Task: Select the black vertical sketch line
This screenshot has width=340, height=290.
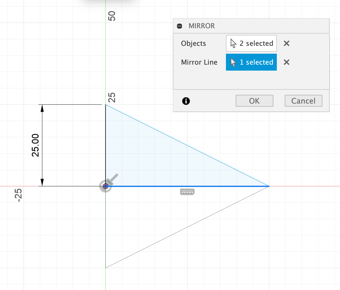Action: [x=106, y=144]
